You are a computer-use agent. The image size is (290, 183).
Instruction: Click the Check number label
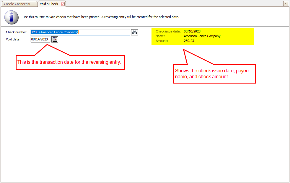[17, 32]
